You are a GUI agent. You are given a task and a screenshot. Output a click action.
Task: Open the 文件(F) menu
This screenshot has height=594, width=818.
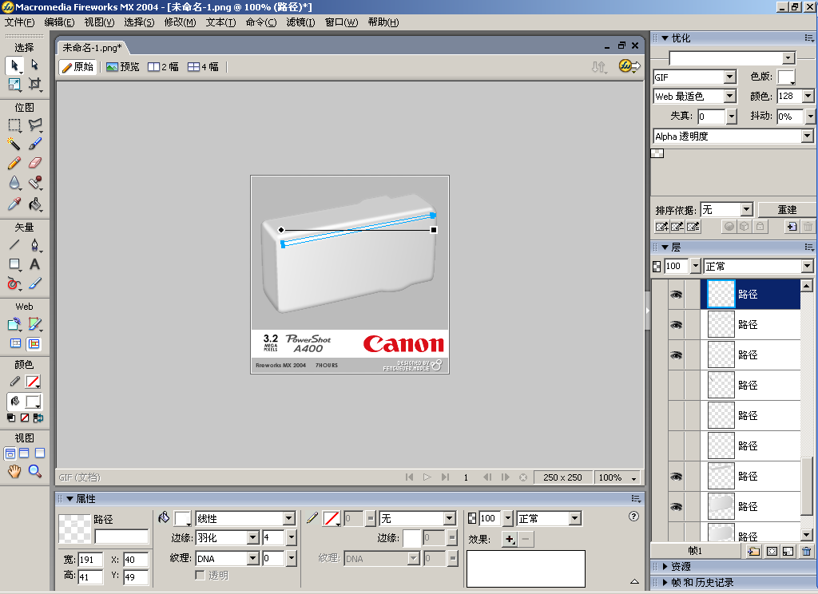coord(20,22)
